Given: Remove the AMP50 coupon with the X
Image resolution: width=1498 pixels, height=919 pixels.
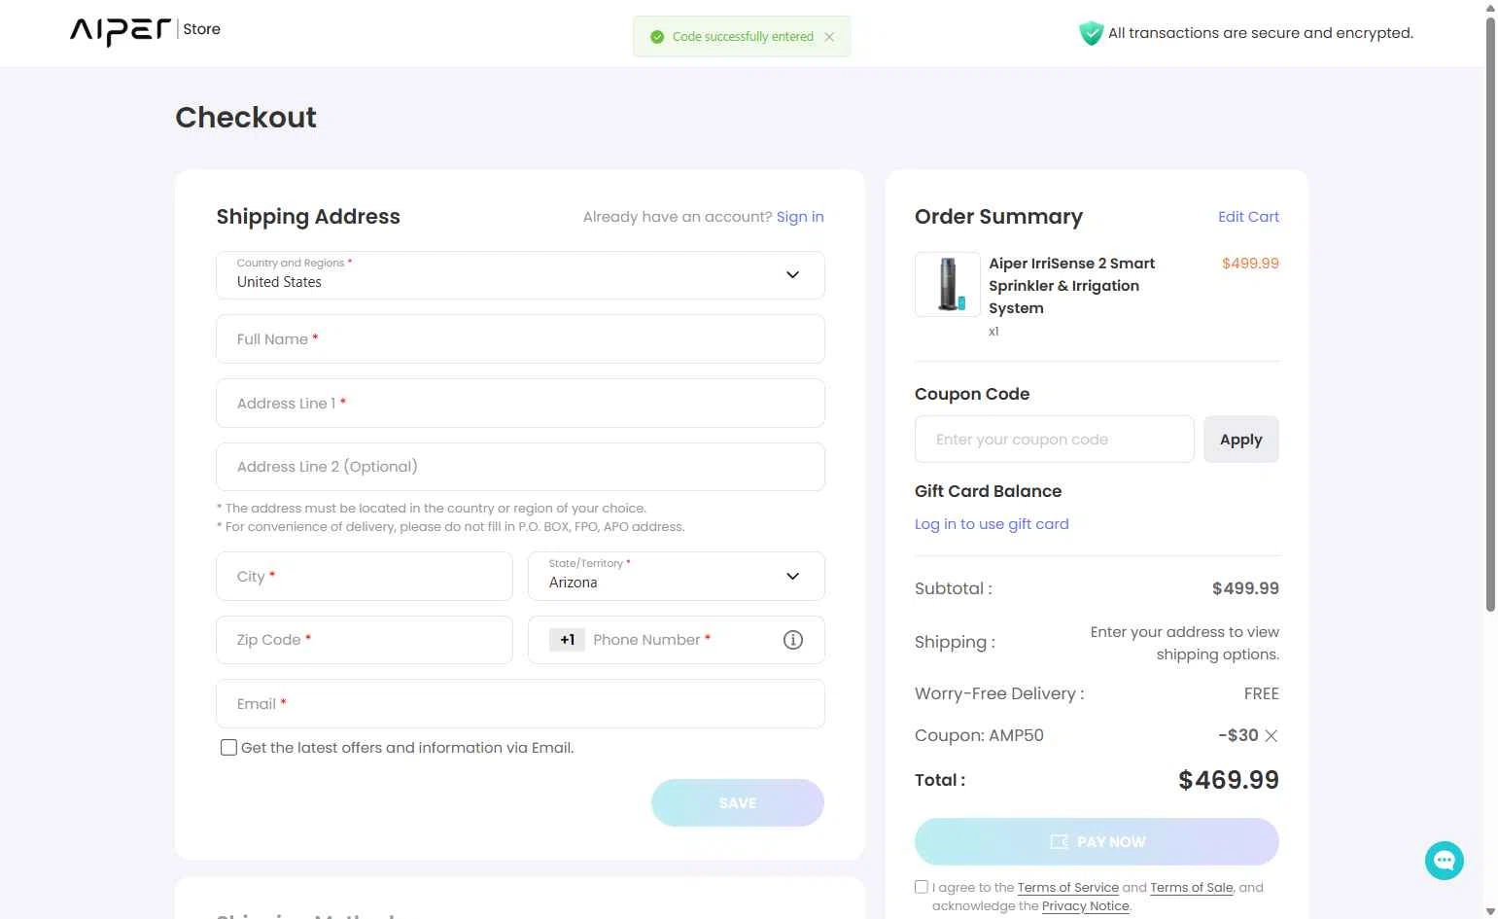Looking at the screenshot, I should click(1271, 736).
